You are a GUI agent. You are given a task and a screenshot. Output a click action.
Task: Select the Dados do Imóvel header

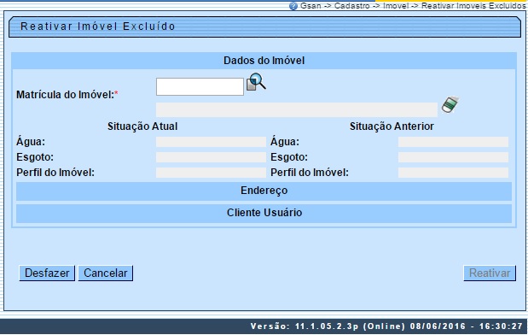pos(264,61)
